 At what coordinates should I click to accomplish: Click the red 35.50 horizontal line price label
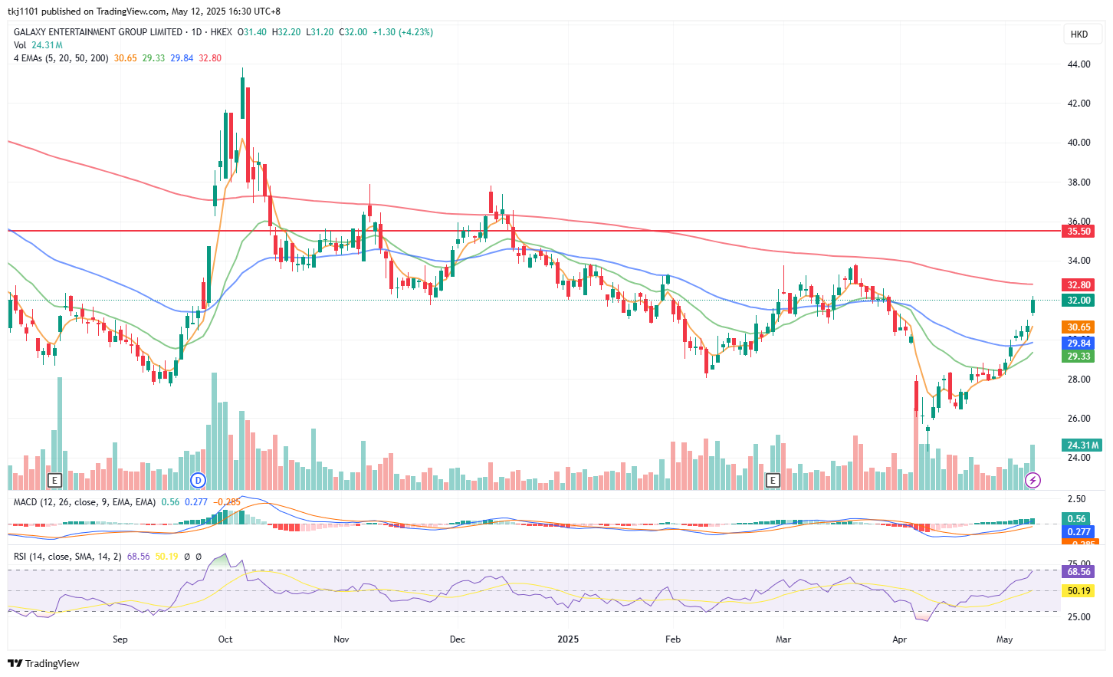[x=1079, y=232]
